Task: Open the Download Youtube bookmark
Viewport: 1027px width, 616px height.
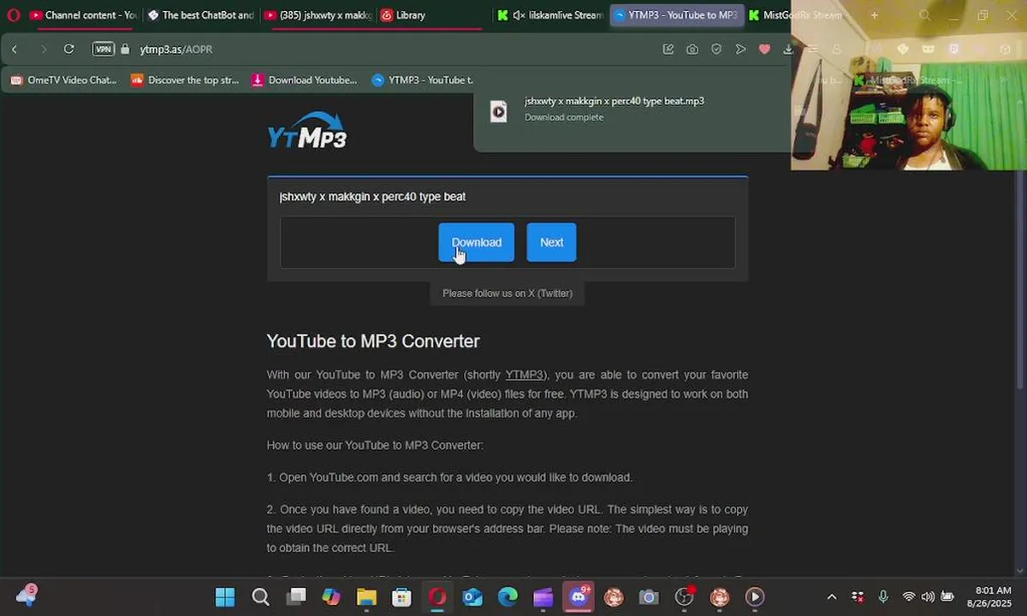Action: pos(305,80)
